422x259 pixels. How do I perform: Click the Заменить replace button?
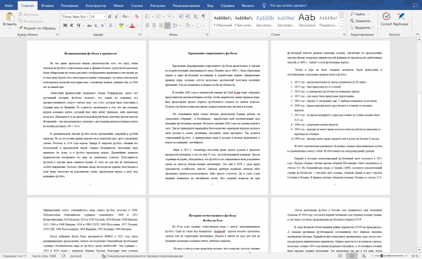click(x=360, y=21)
